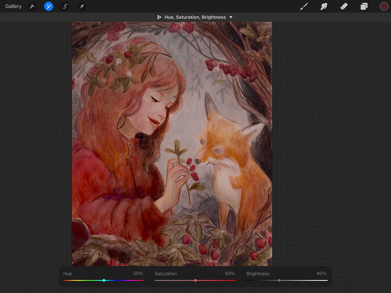
Task: Open the Layers panel
Action: 364,6
